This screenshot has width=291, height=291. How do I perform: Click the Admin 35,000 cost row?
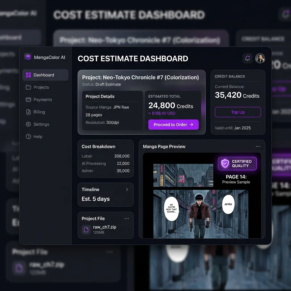click(105, 171)
